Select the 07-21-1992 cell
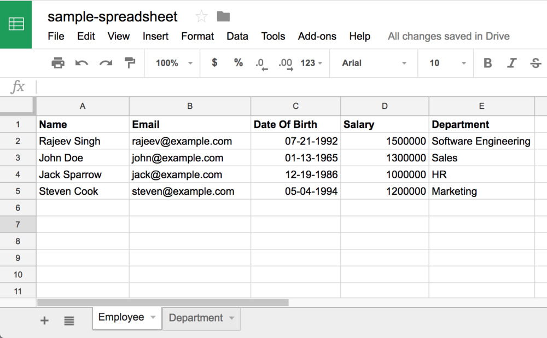547x338 pixels. (295, 141)
